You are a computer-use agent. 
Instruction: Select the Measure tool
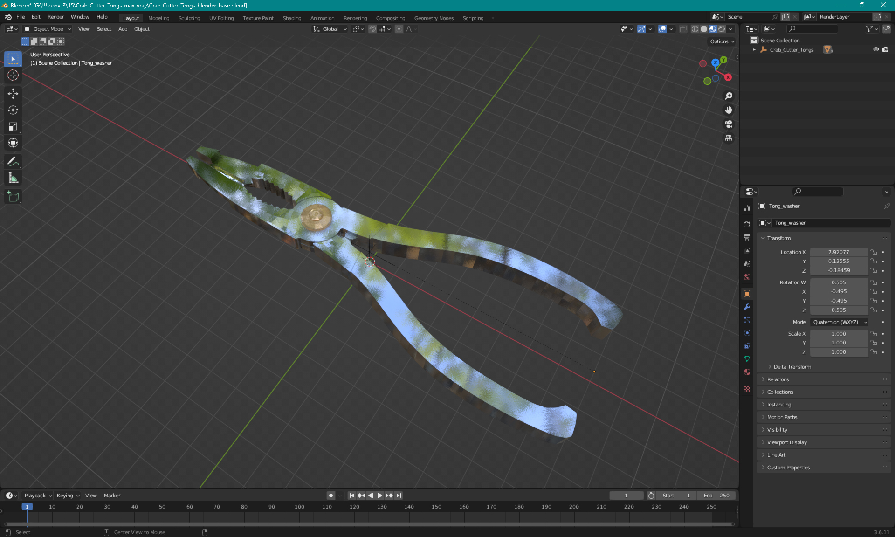(13, 178)
